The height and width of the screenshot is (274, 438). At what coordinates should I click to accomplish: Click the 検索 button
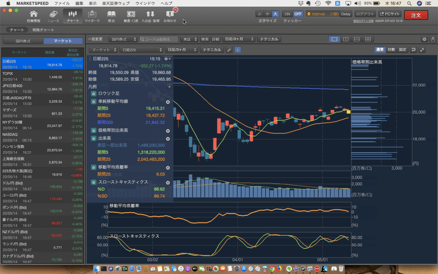point(205,39)
